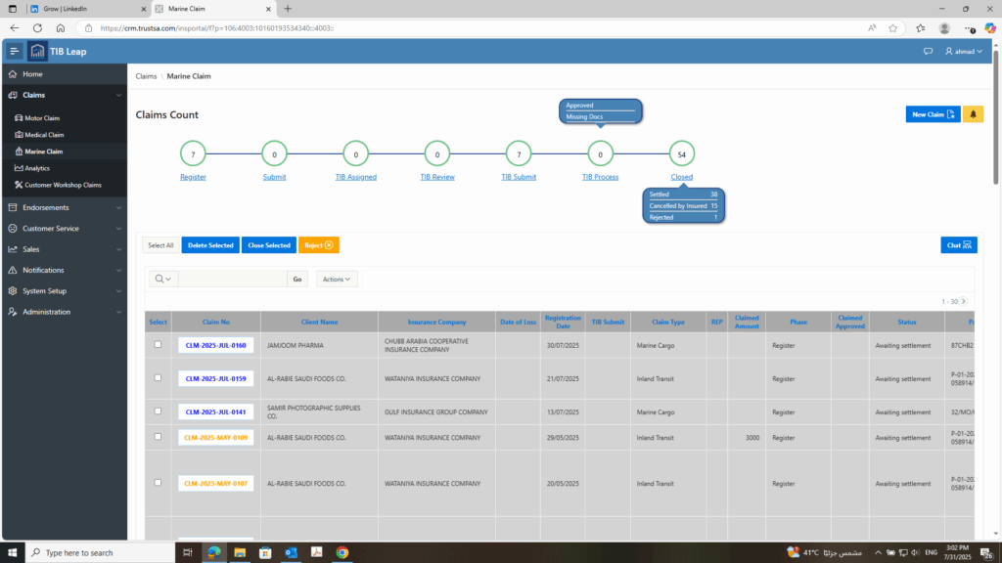The image size is (1002, 563).
Task: Open the Closed claims link showing 54
Action: coord(681,177)
